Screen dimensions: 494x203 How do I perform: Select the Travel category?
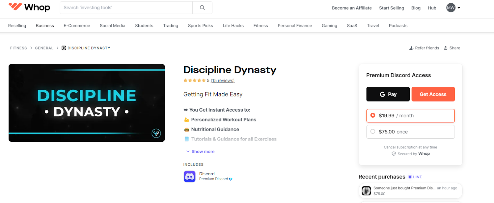click(x=373, y=26)
